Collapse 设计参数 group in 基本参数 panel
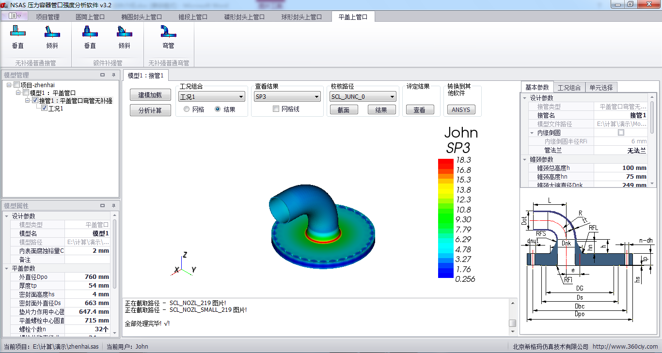This screenshot has height=353, width=662. [x=524, y=98]
